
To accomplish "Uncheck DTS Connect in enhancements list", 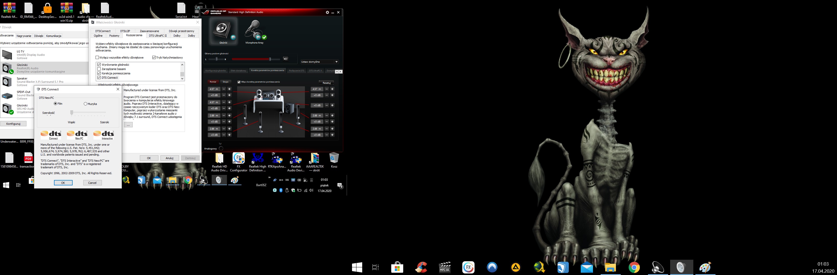I will pos(99,78).
